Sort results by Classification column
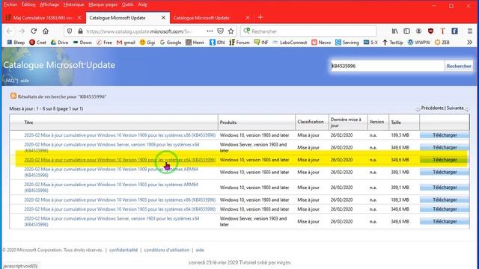 [x=311, y=122]
